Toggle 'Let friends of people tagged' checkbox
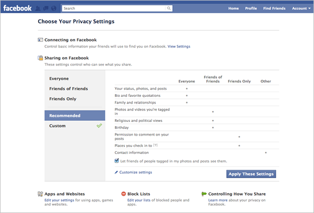The height and width of the screenshot is (213, 314). (116, 161)
